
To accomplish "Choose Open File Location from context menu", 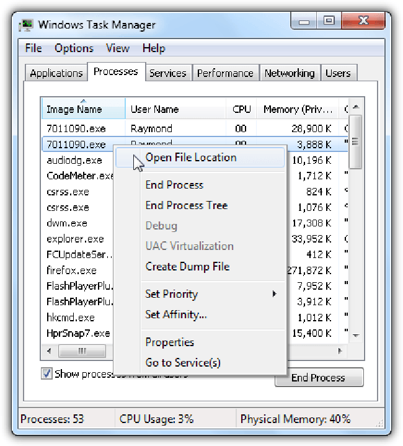I will pyautogui.click(x=200, y=158).
